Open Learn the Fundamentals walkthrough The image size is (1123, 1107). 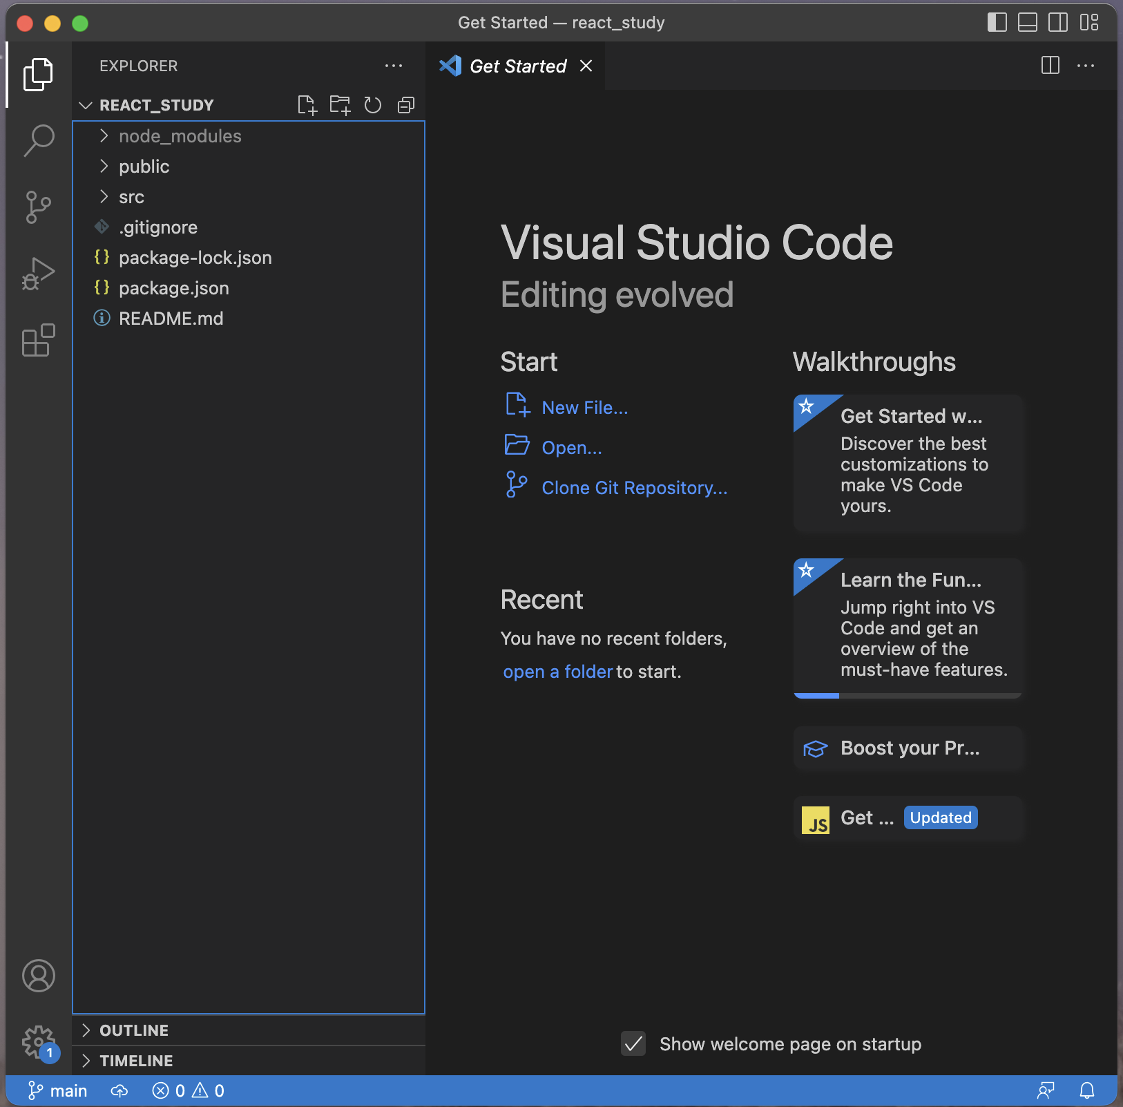(x=908, y=628)
